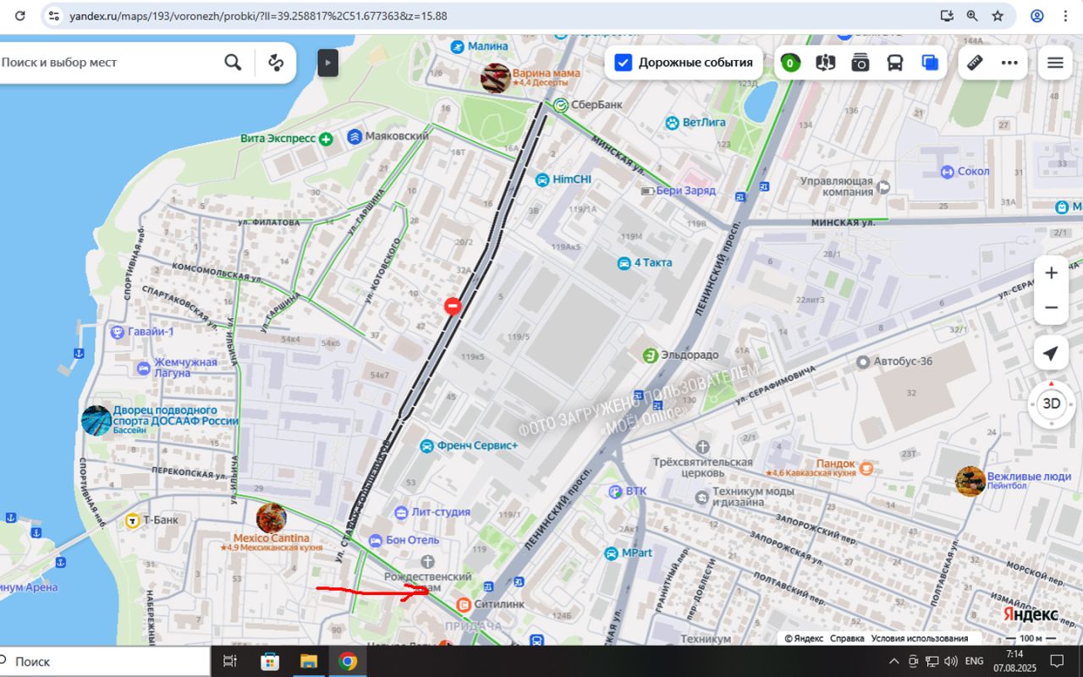The image size is (1083, 677).
Task: Zoom in the map with plus button
Action: [x=1051, y=272]
